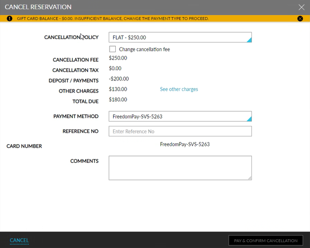Focus the Reference No input field
Image resolution: width=310 pixels, height=248 pixels.
click(x=180, y=131)
